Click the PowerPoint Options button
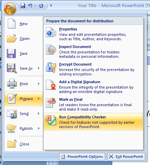The width and height of the screenshot is (150, 165). click(82, 157)
